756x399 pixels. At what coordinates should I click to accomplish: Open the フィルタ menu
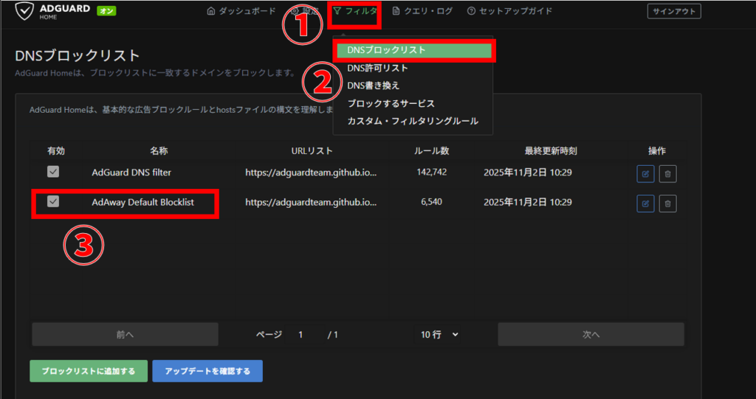(x=355, y=11)
